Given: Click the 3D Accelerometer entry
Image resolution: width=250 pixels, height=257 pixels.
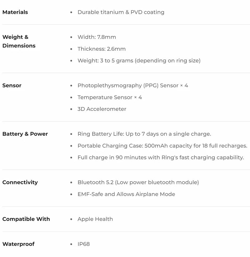Looking at the screenshot, I should [102, 109].
